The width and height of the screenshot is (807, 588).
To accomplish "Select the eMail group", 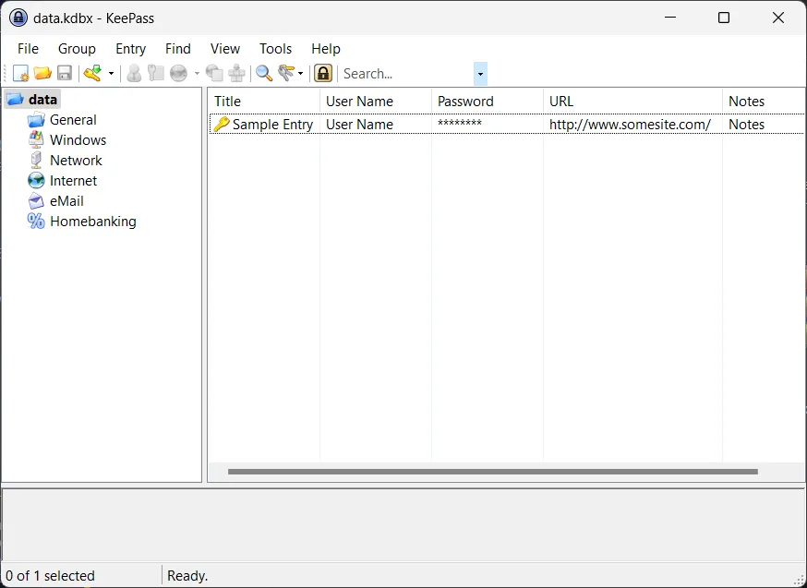I will 66,201.
